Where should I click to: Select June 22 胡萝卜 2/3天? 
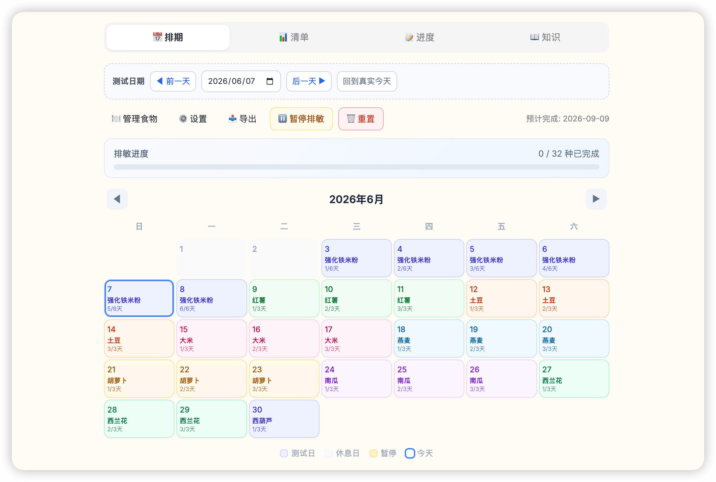(212, 379)
